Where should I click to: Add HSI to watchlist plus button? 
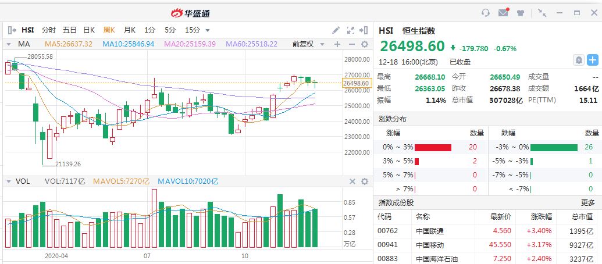click(x=592, y=60)
